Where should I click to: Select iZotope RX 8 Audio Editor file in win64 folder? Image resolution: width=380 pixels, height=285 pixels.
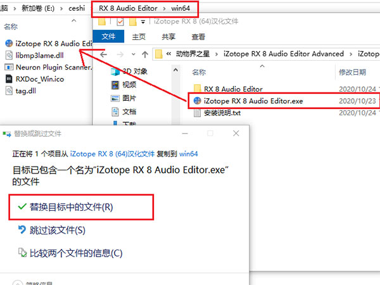[49, 44]
